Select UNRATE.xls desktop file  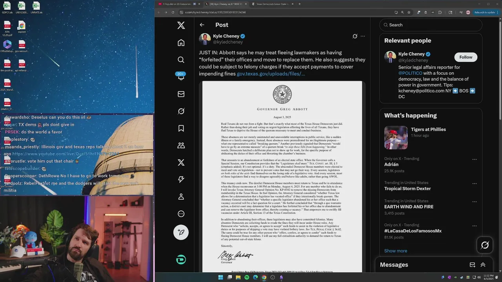[x=36, y=7]
